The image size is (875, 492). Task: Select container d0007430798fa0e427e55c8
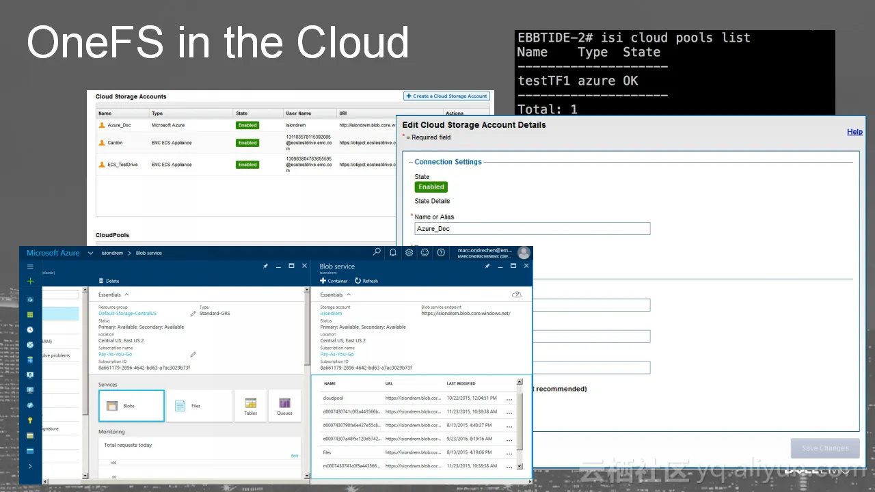418,425
